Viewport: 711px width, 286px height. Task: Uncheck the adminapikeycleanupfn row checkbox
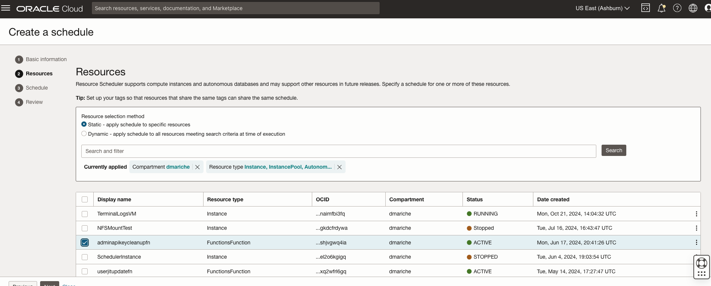85,243
